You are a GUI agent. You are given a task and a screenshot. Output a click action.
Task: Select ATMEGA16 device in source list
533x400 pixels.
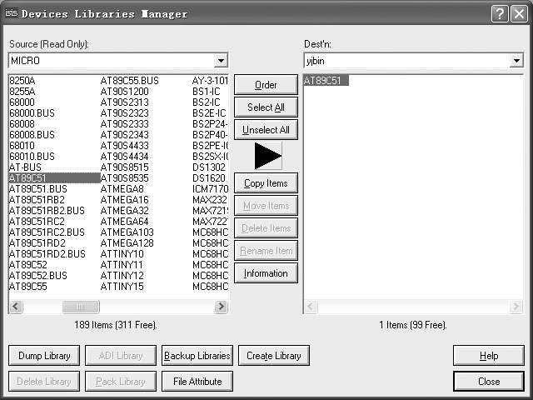tap(124, 200)
